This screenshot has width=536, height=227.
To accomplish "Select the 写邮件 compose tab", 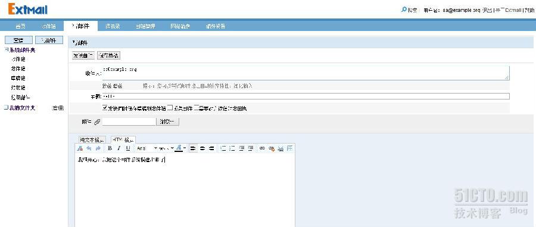I will click(80, 26).
